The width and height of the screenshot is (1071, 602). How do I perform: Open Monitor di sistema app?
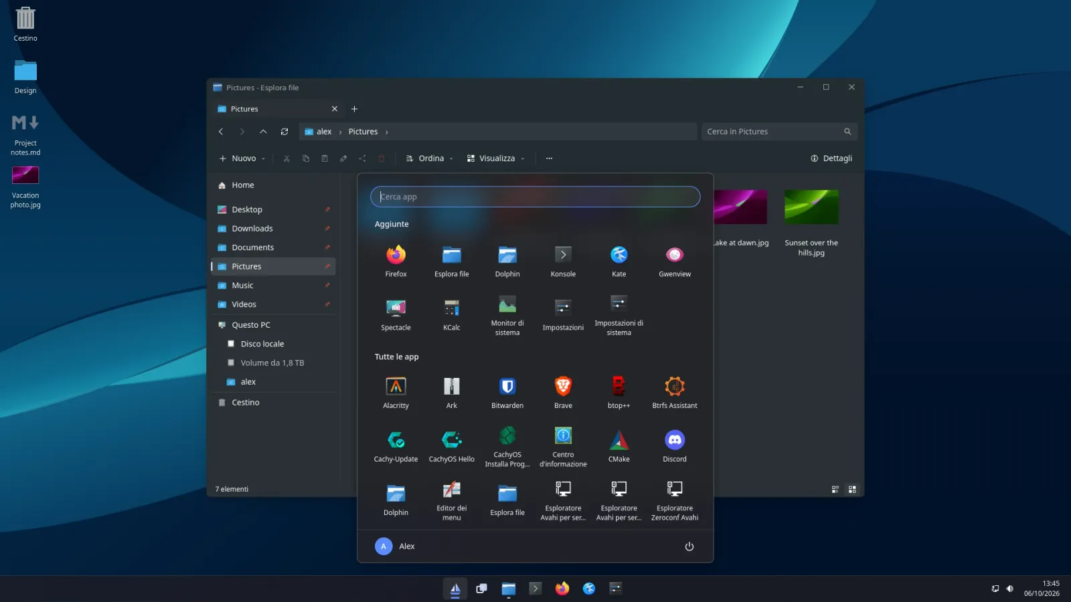507,316
